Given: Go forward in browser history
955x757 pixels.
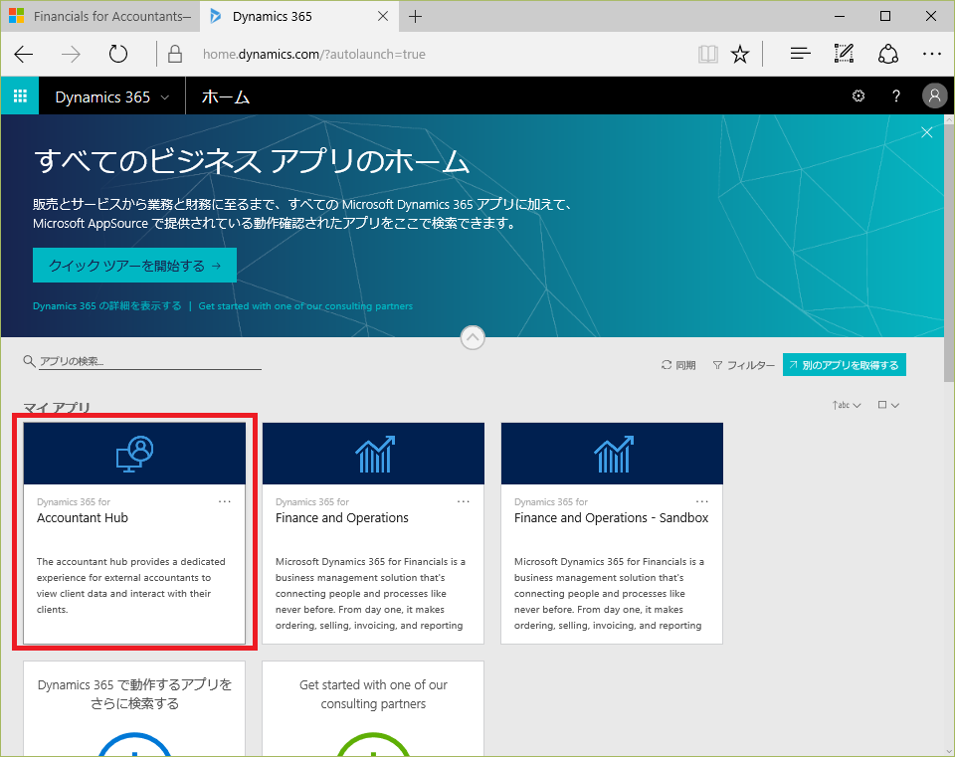Looking at the screenshot, I should point(71,54).
